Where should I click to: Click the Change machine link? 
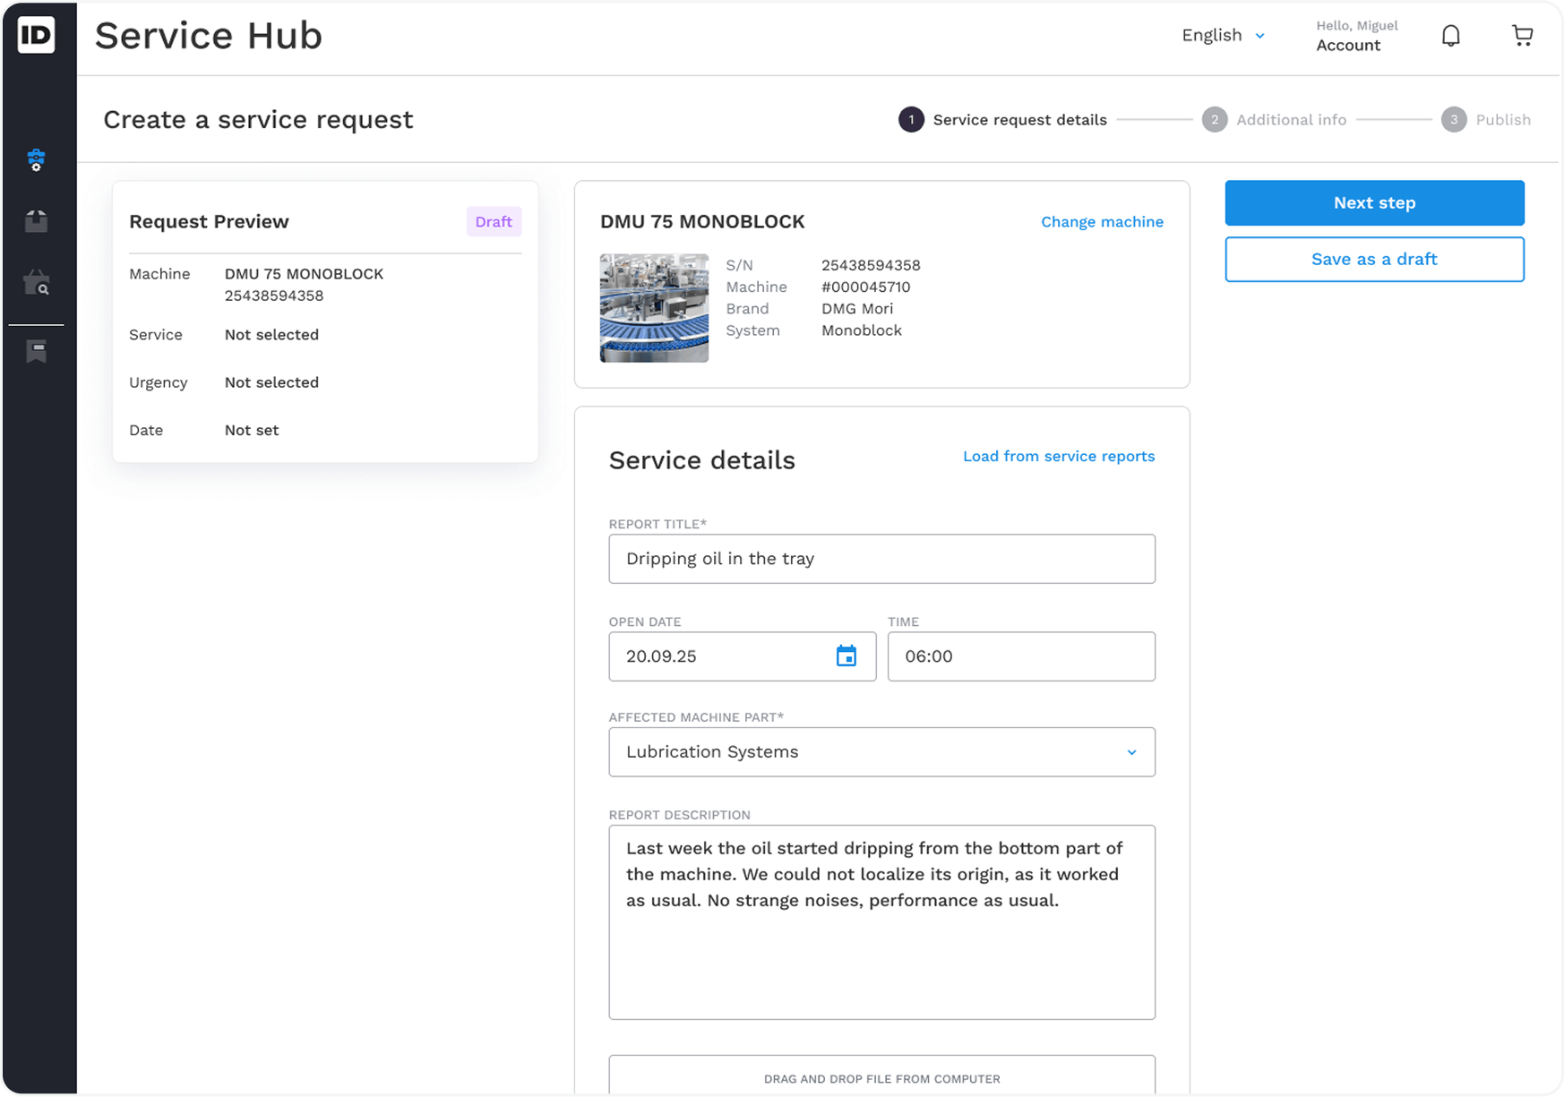[x=1102, y=222]
